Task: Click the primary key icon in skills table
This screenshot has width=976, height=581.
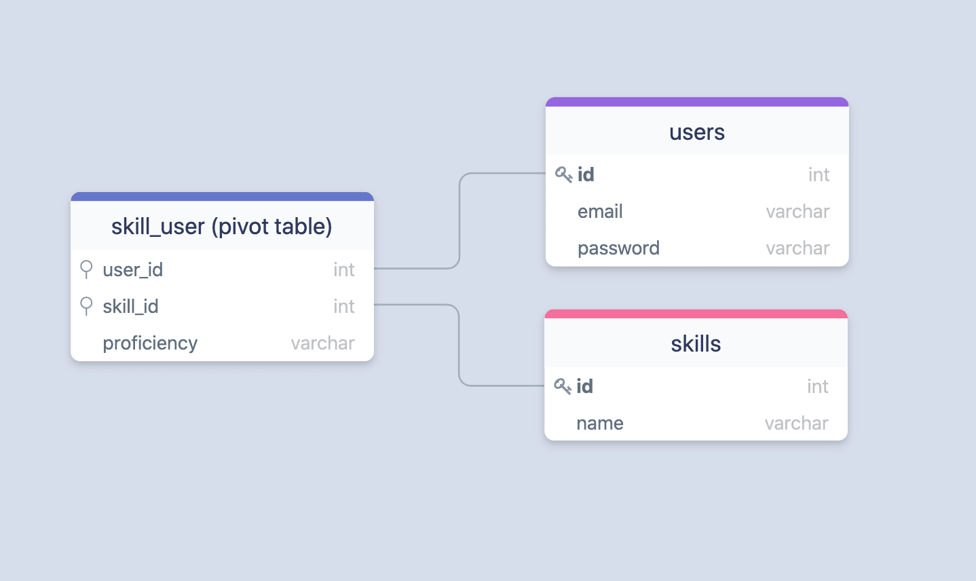Action: tap(562, 386)
